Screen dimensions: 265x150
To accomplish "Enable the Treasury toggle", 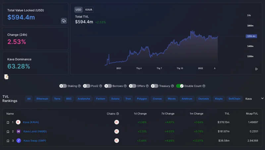I will tap(155, 86).
